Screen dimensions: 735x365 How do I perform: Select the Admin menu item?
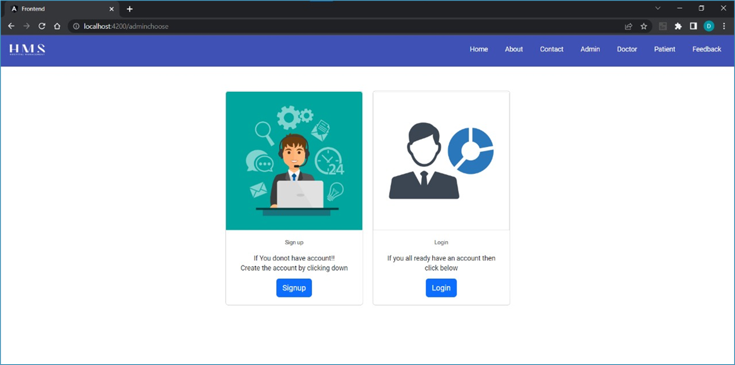[x=590, y=49]
